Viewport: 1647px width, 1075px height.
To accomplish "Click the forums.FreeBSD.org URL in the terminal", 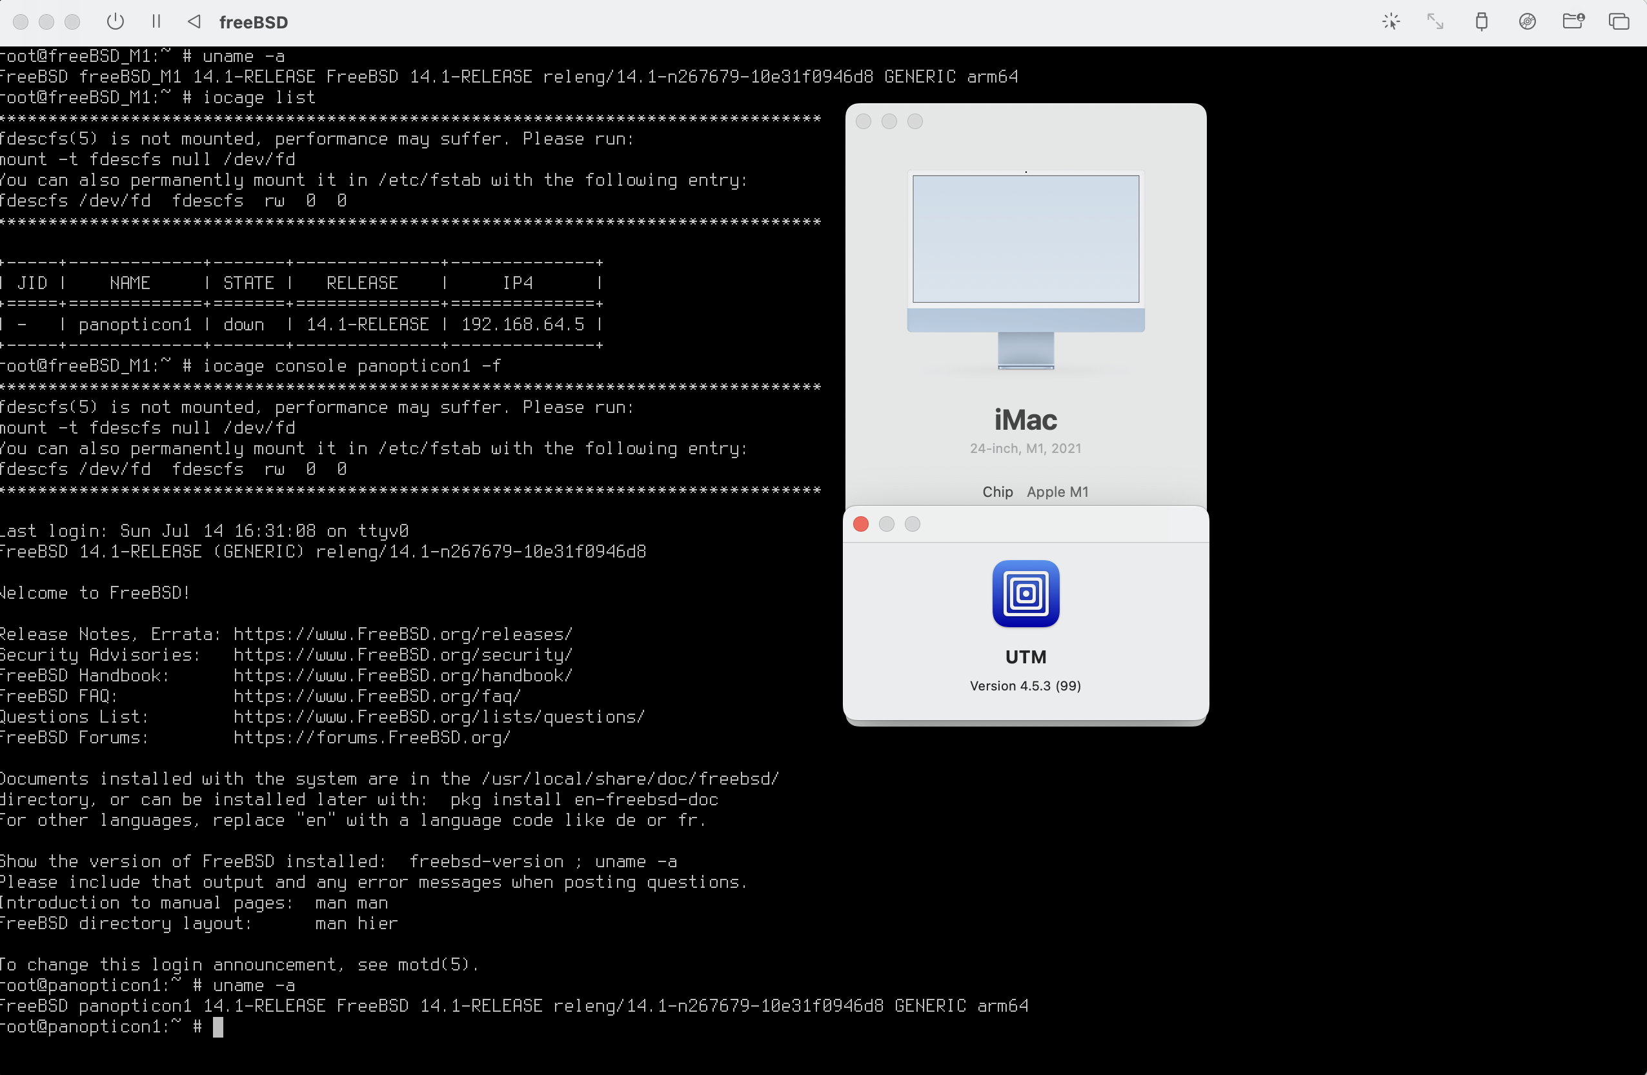I will (x=372, y=738).
